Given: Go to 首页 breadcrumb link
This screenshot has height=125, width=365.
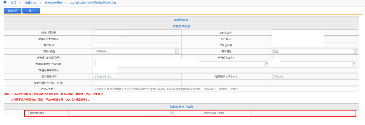Looking at the screenshot, I should 14,3.
